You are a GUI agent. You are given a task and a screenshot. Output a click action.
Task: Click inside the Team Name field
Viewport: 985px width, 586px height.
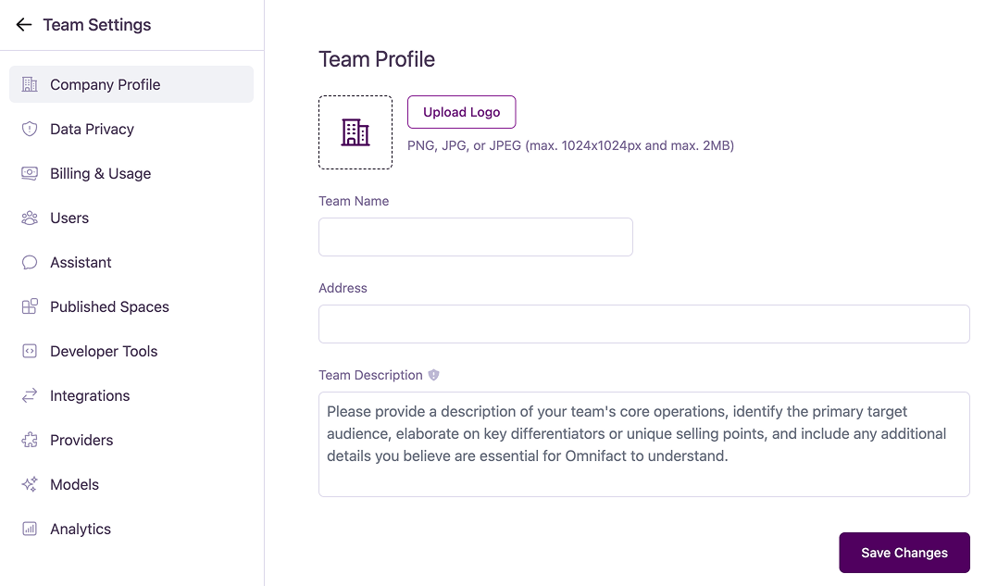pos(475,237)
